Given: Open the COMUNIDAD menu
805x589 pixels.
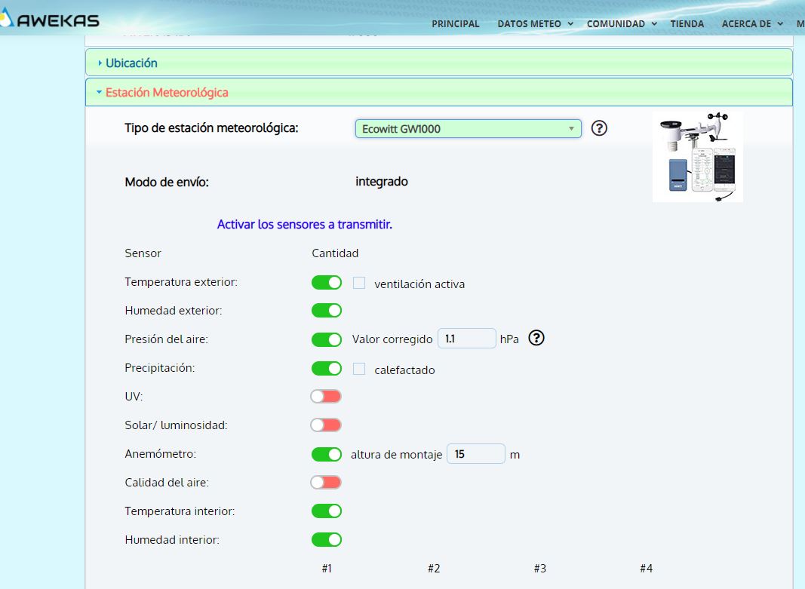Looking at the screenshot, I should pyautogui.click(x=622, y=23).
